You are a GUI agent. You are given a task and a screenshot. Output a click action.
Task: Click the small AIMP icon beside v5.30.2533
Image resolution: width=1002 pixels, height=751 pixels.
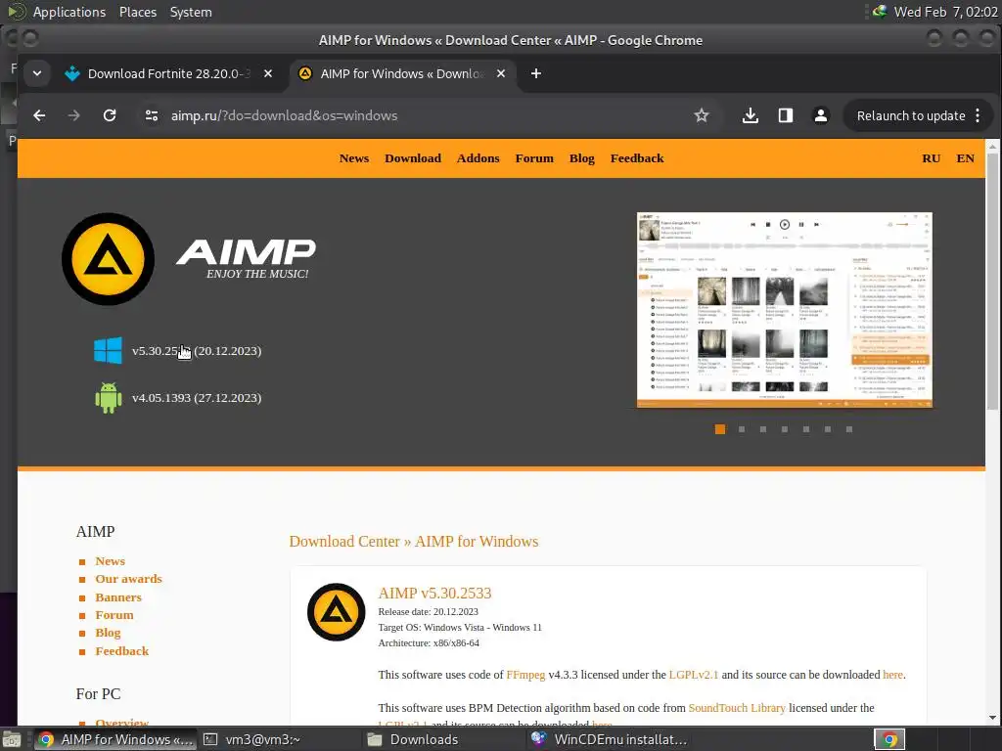click(337, 612)
